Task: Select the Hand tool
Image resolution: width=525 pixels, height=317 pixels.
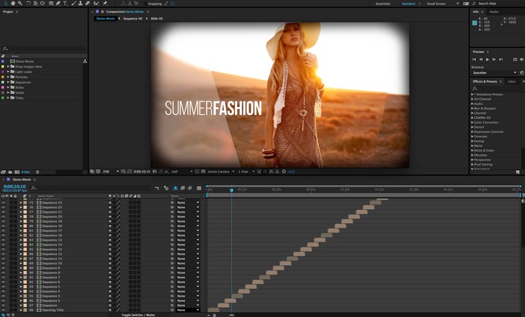Action: click(x=13, y=3)
